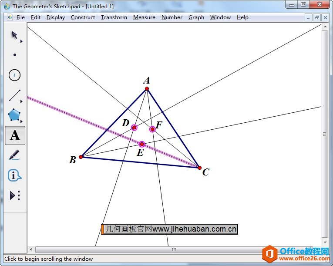
Task: Click vertex point A of triangle
Action: click(147, 89)
